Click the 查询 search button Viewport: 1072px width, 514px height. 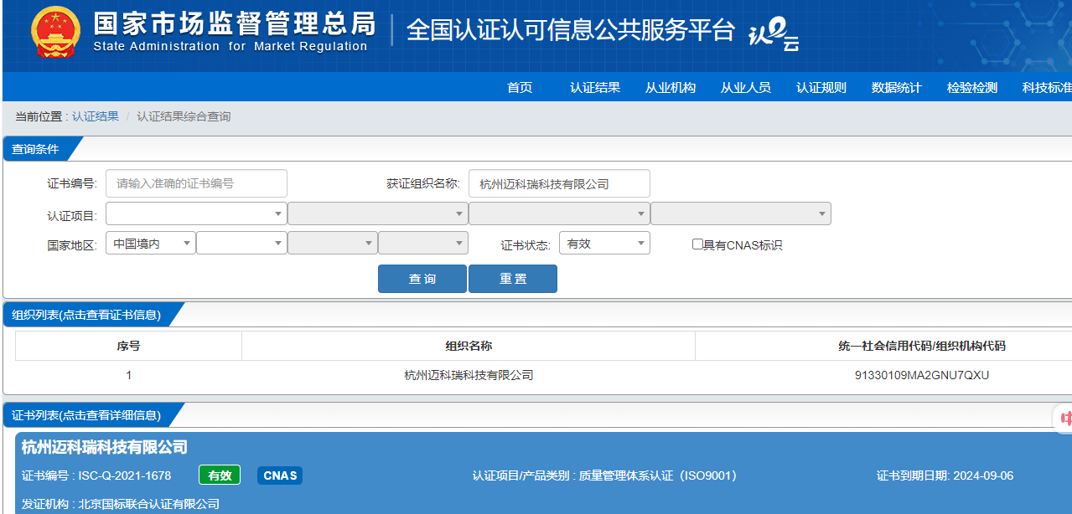(x=422, y=279)
